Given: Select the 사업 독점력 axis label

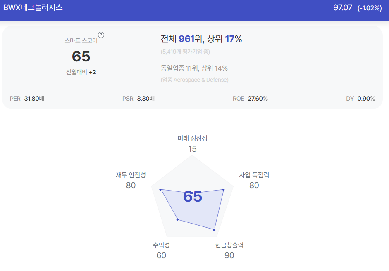Looking at the screenshot, I should (254, 175).
